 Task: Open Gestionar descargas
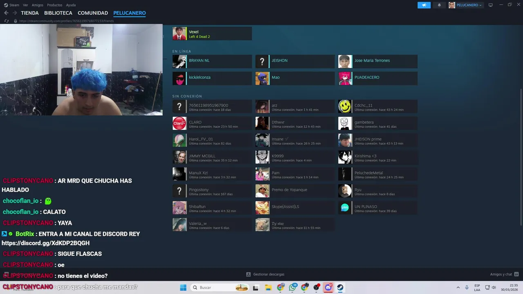tap(265, 274)
